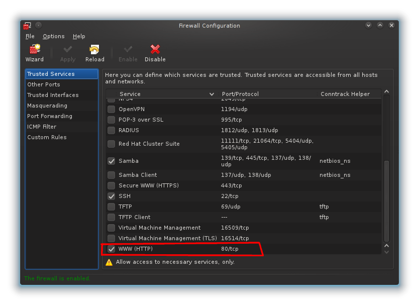The height and width of the screenshot is (305, 419).
Task: Click the warning triangle below the service list
Action: pyautogui.click(x=109, y=262)
